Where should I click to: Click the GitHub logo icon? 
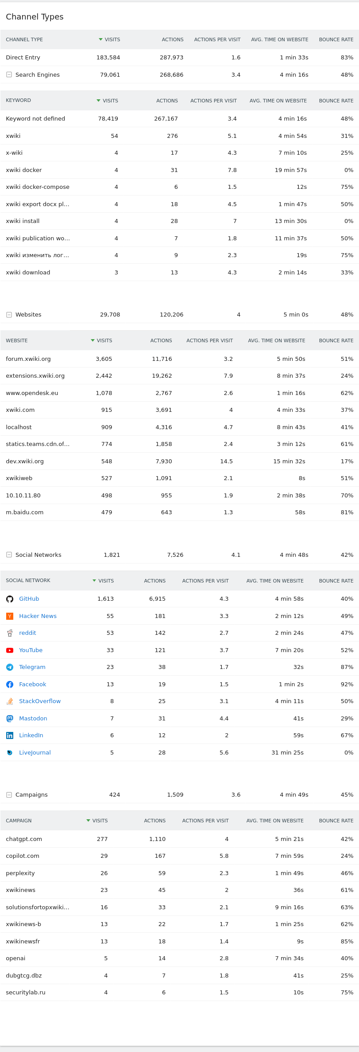click(10, 599)
